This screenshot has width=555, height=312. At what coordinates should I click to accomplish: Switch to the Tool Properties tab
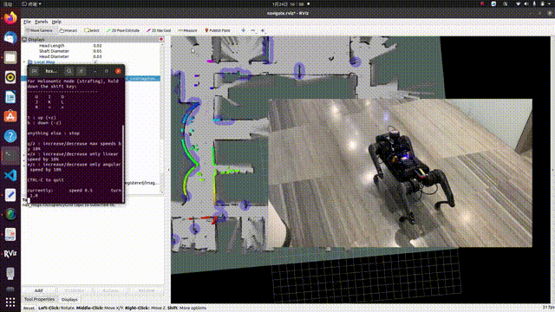click(39, 299)
